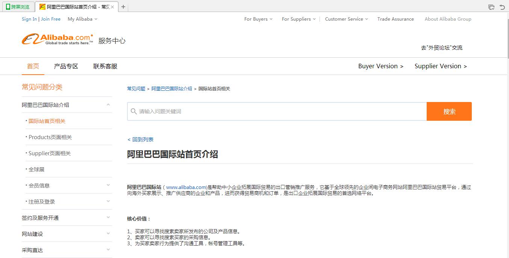Expand the 会员信息 sidebar section

(x=108, y=185)
